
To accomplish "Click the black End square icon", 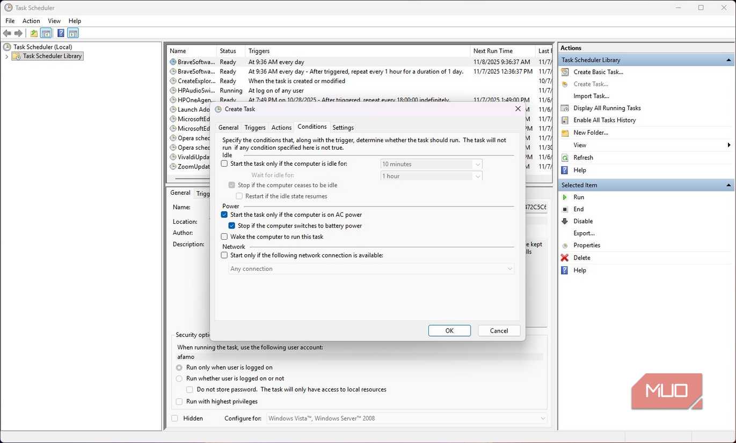I will 565,209.
